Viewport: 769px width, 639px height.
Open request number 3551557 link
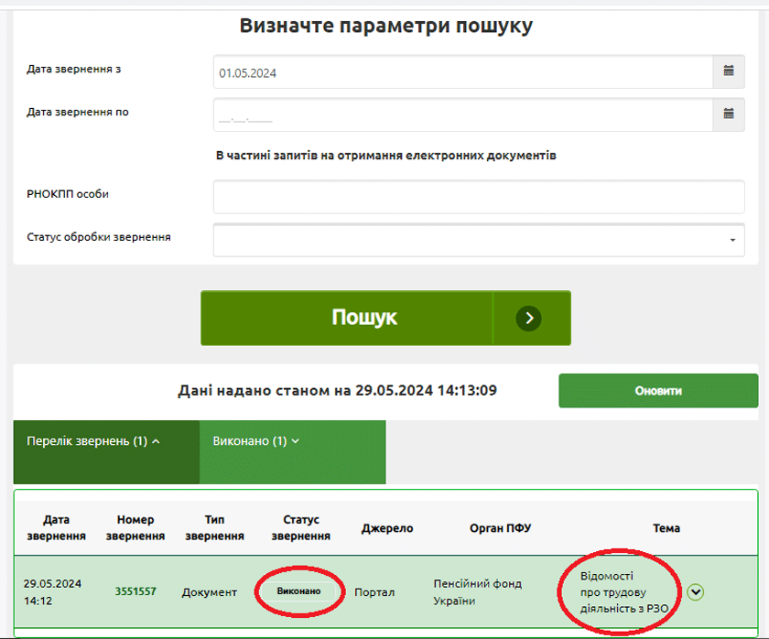point(135,591)
